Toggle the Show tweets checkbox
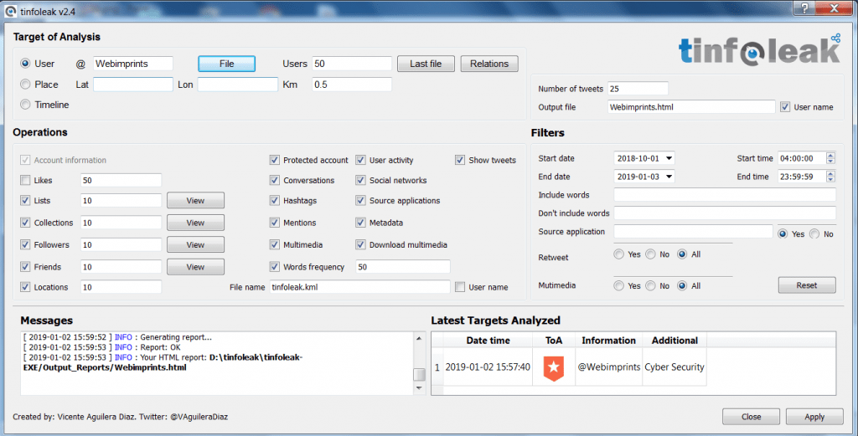Viewport: 858px width, 436px height. (460, 160)
